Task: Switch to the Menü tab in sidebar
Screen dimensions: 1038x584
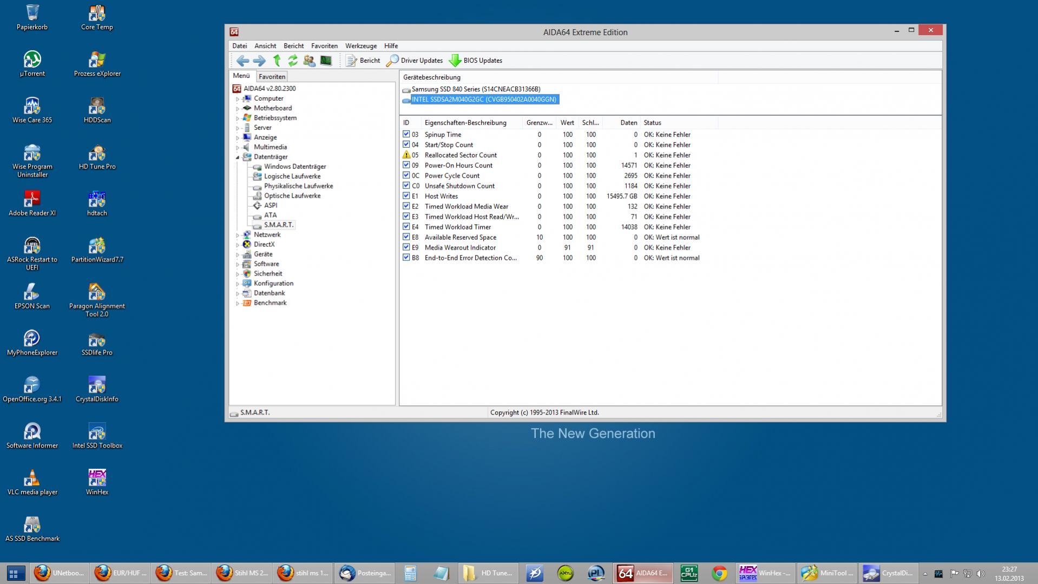Action: pyautogui.click(x=241, y=76)
